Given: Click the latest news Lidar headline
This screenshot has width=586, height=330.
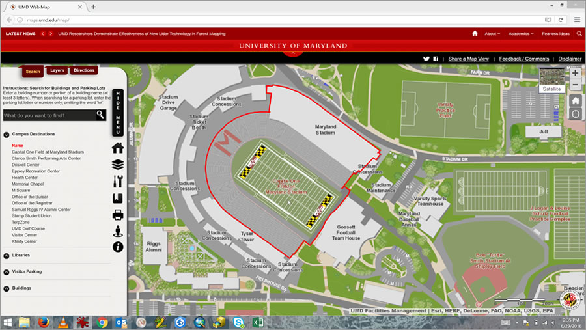Looking at the screenshot, I should (x=142, y=34).
